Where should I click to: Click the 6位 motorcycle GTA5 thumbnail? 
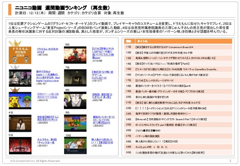coord(75,55)
